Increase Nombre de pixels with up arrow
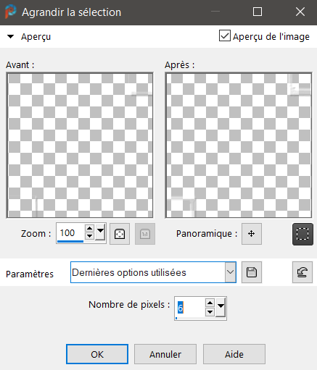This screenshot has height=370, width=317. pos(210,303)
